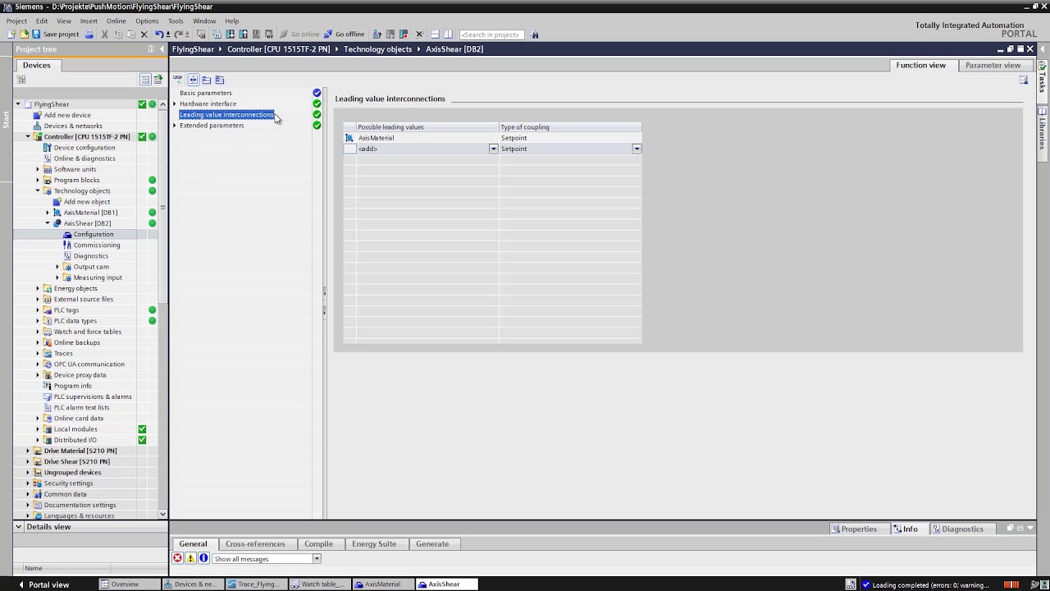Open Online & diagnostics in project tree
1050x591 pixels.
[x=84, y=158]
